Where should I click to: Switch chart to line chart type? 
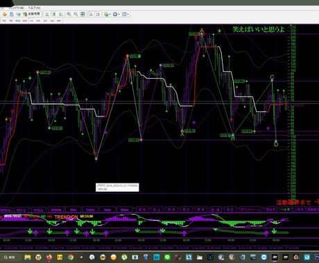[61, 15]
